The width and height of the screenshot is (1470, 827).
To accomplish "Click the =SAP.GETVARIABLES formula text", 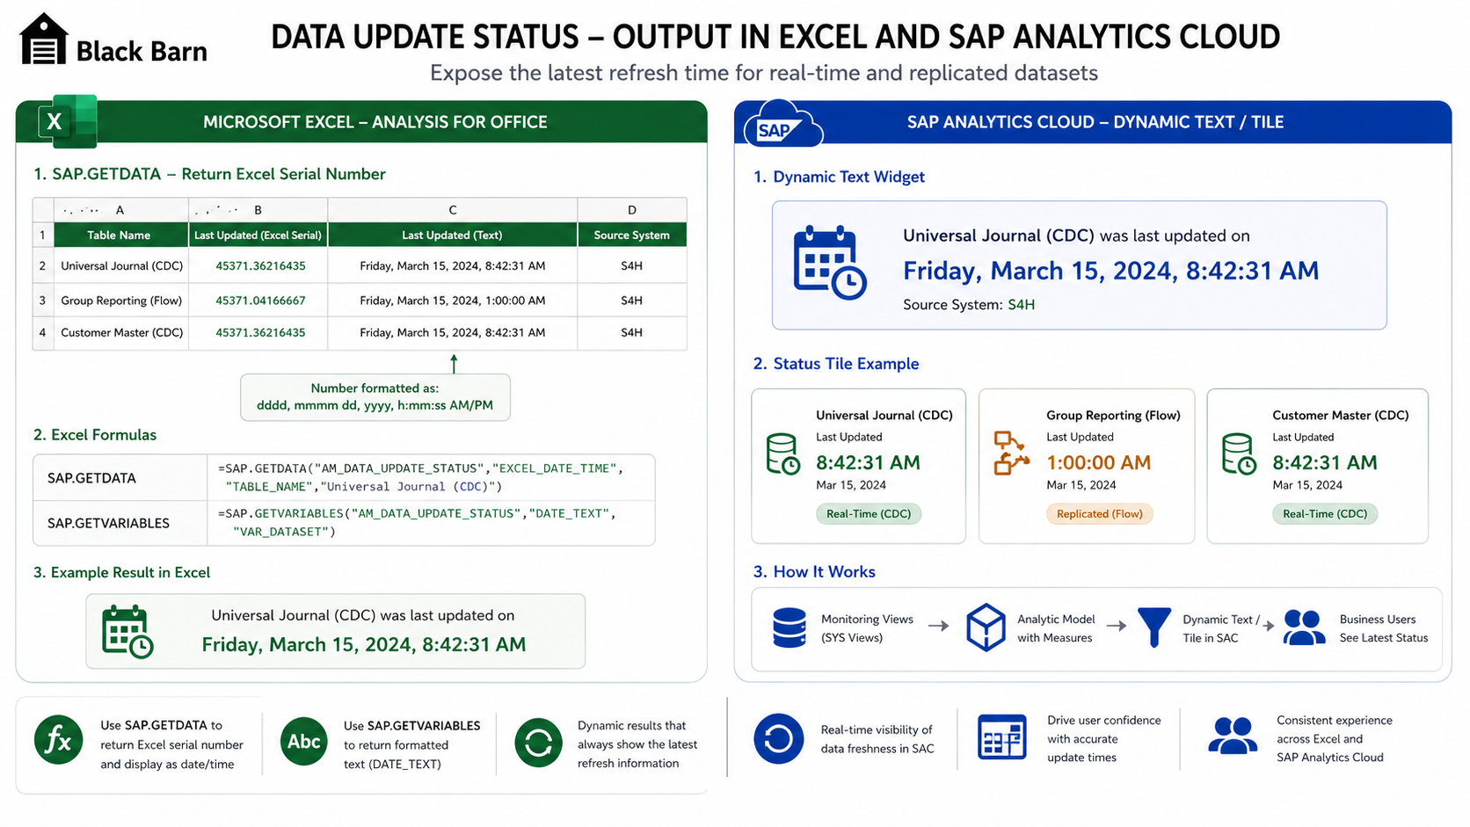I will [x=417, y=522].
